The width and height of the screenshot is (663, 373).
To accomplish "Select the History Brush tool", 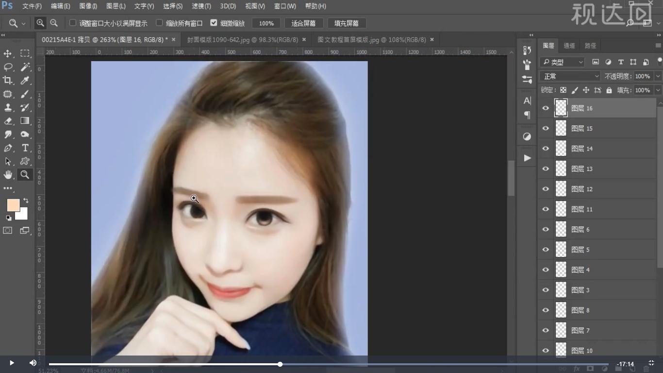I will coord(25,107).
